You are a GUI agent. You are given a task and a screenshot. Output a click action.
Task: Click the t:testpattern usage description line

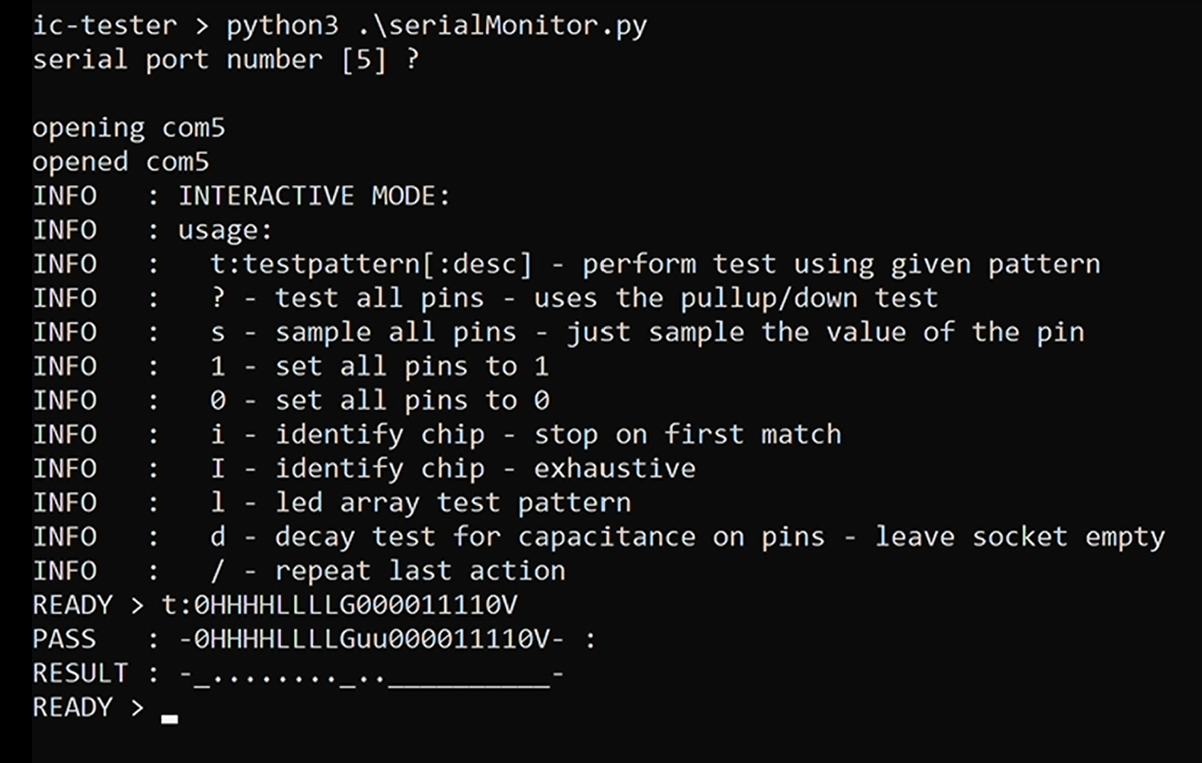(566, 265)
